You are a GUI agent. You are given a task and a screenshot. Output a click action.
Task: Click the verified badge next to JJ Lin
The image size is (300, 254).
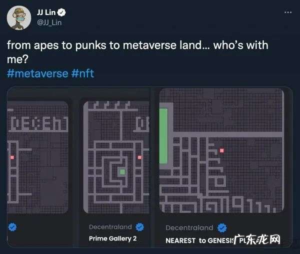(x=61, y=12)
